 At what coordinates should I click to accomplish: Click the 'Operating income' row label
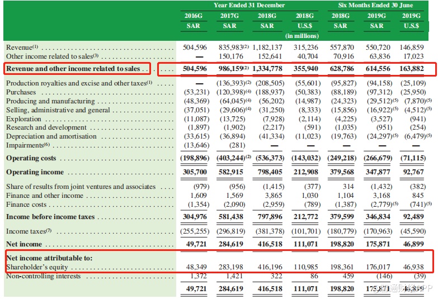point(35,172)
